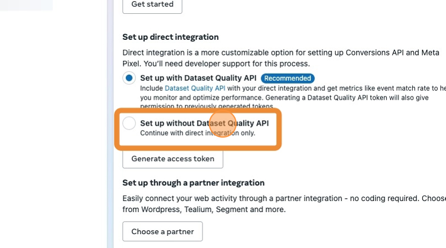
Task: Click the 'Set up direct integration' heading
Action: pyautogui.click(x=170, y=37)
